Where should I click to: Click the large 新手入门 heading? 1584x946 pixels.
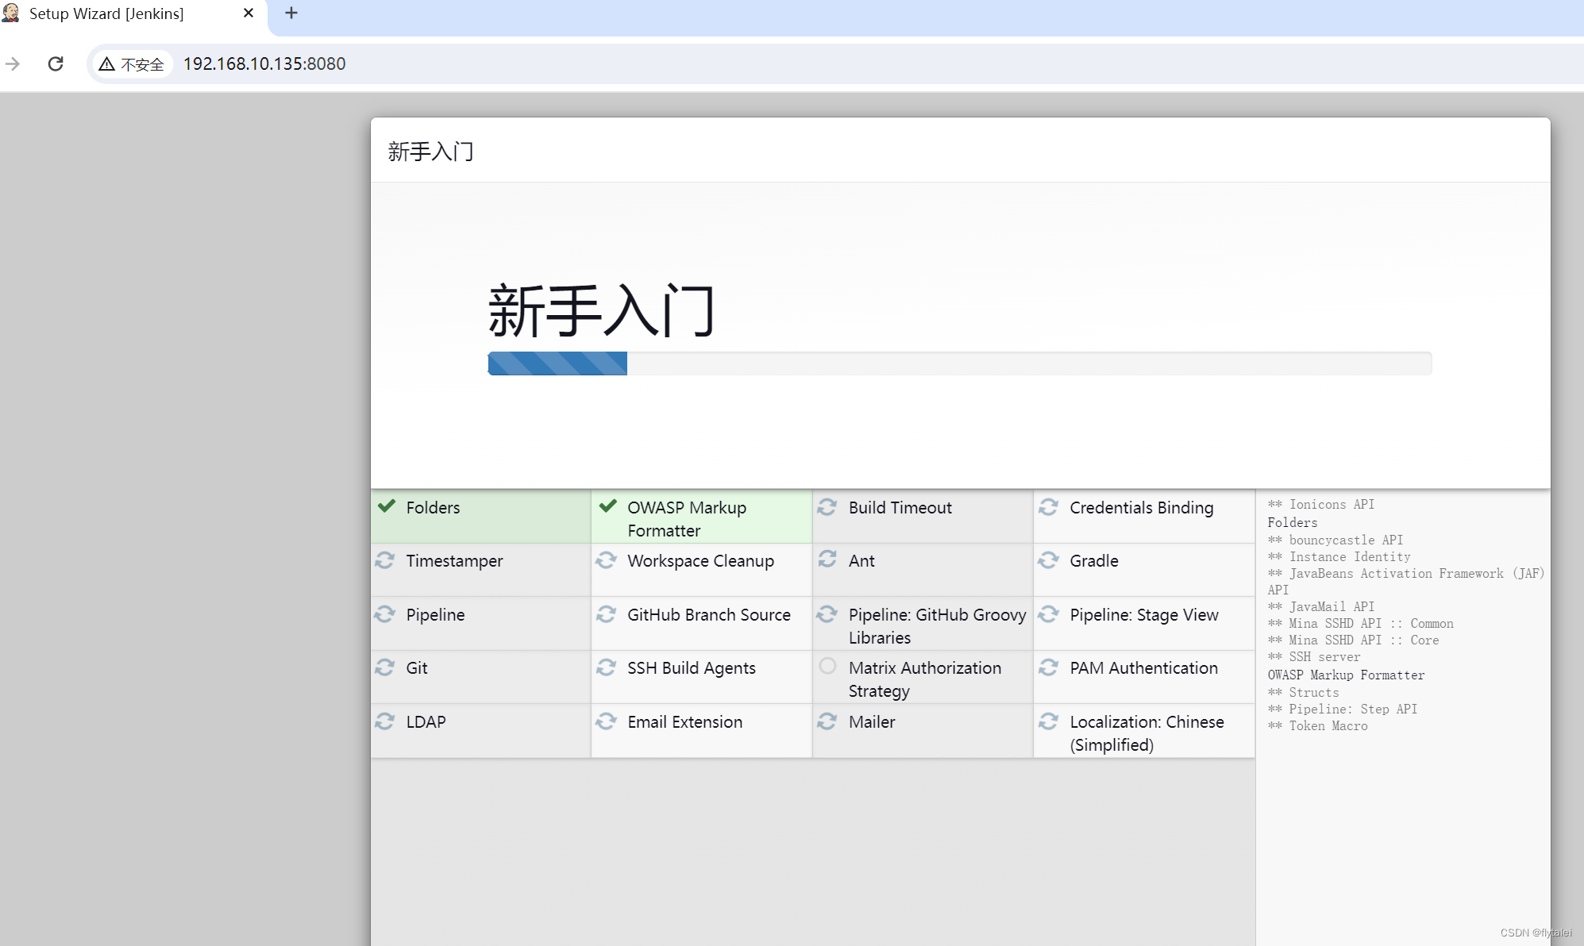602,310
